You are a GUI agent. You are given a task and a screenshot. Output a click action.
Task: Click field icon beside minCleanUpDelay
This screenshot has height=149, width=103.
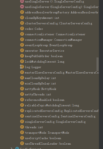point(22,83)
